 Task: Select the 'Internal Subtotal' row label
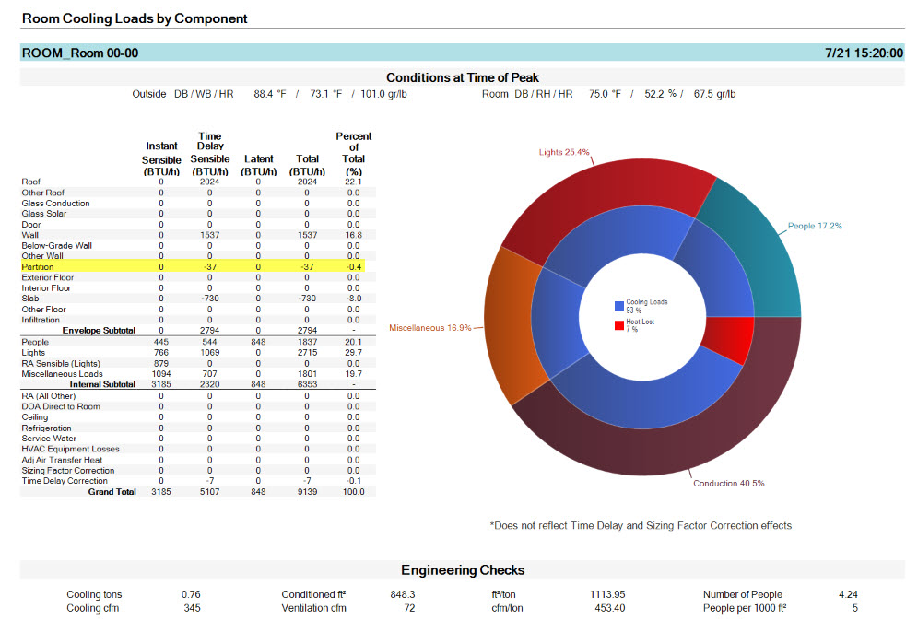click(102, 384)
